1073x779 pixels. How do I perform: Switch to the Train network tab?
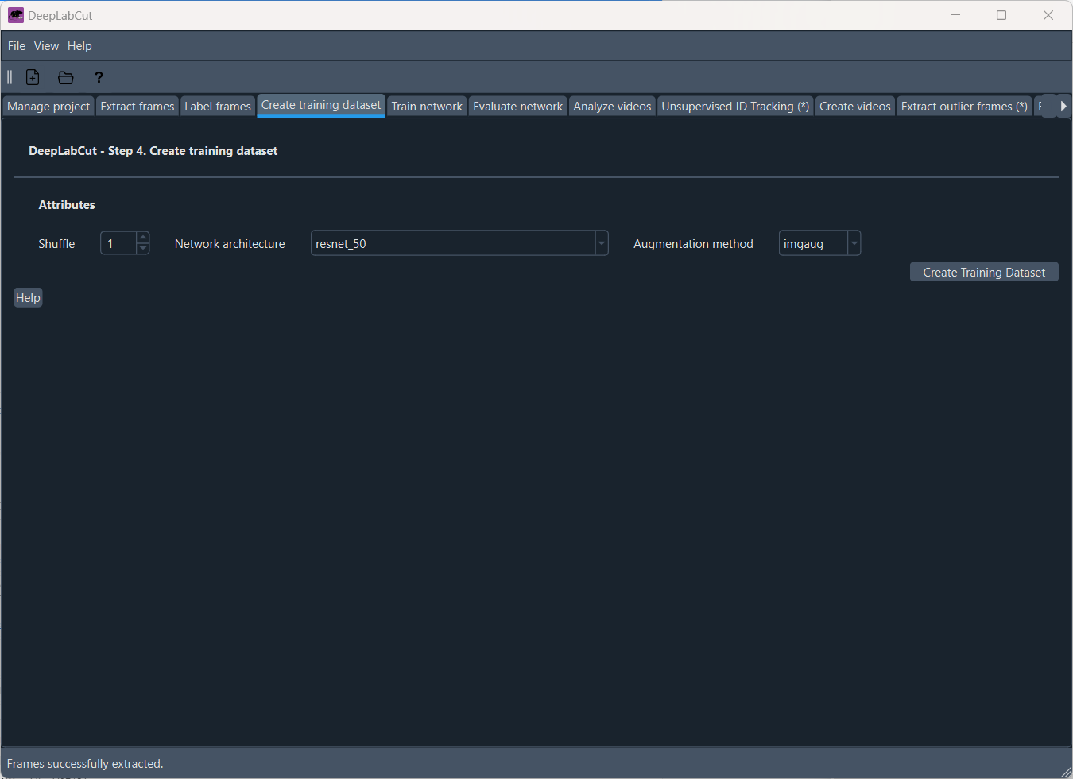[427, 107]
